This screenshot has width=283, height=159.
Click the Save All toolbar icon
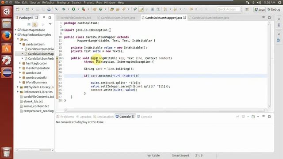43,9
